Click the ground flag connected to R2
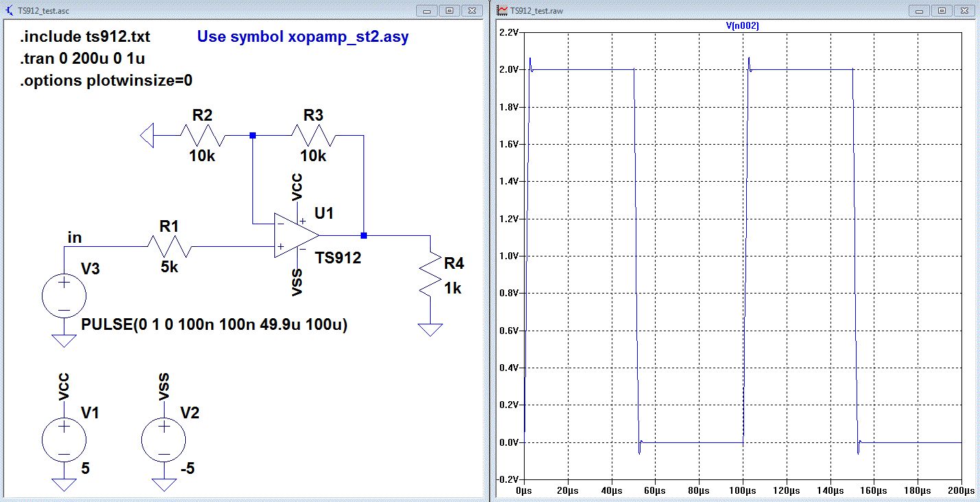Image resolution: width=980 pixels, height=502 pixels. 146,136
